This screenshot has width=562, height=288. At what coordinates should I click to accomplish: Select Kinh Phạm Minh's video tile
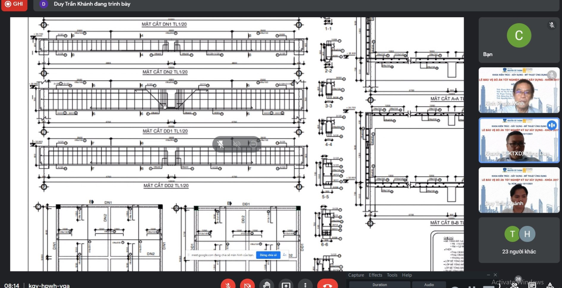click(519, 90)
